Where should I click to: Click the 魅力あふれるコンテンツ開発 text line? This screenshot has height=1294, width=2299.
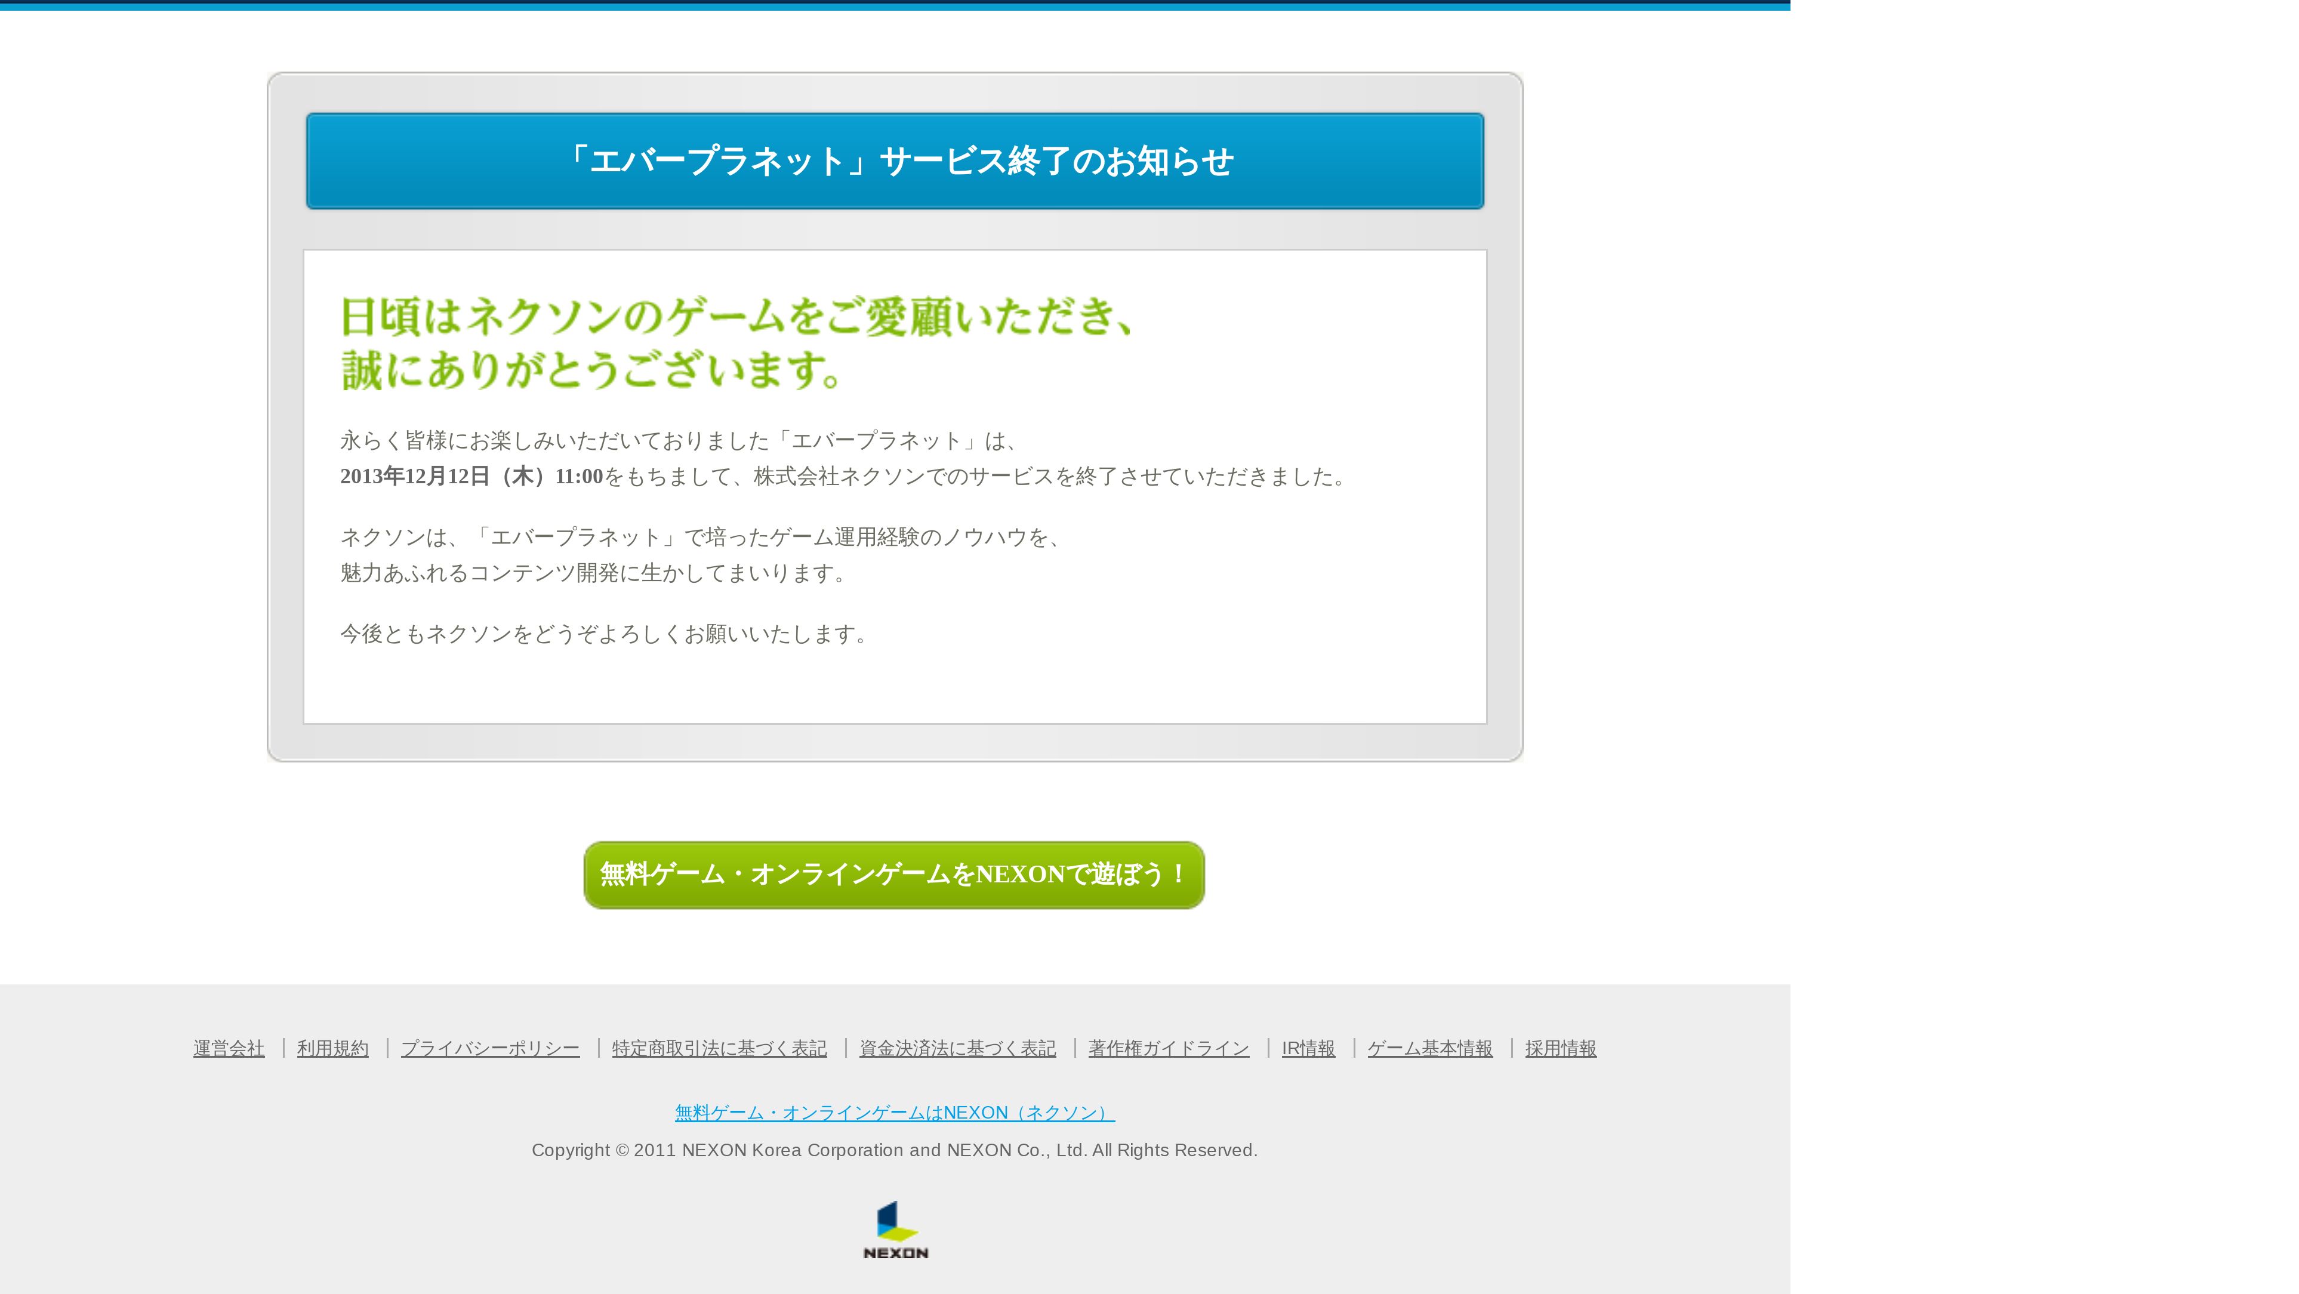[x=593, y=573]
